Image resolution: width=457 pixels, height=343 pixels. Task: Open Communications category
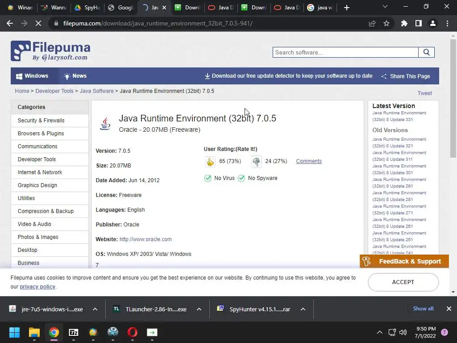click(x=50, y=146)
